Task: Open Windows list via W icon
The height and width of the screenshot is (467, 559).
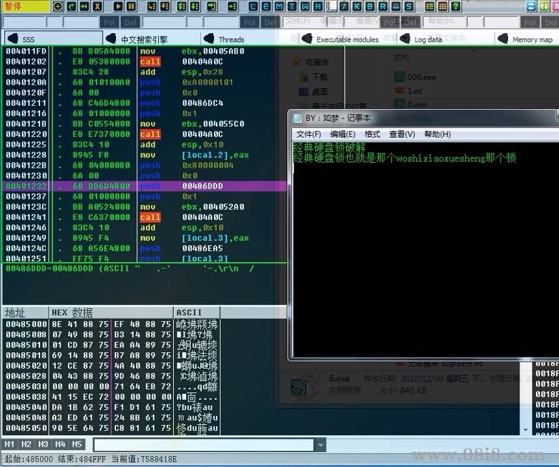Action: pyautogui.click(x=306, y=6)
